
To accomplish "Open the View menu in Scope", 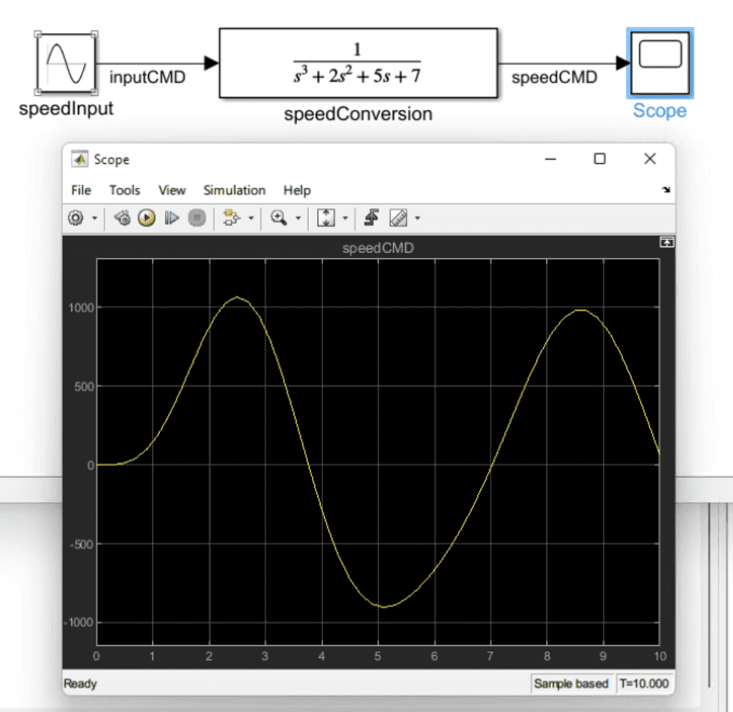I will (x=172, y=190).
